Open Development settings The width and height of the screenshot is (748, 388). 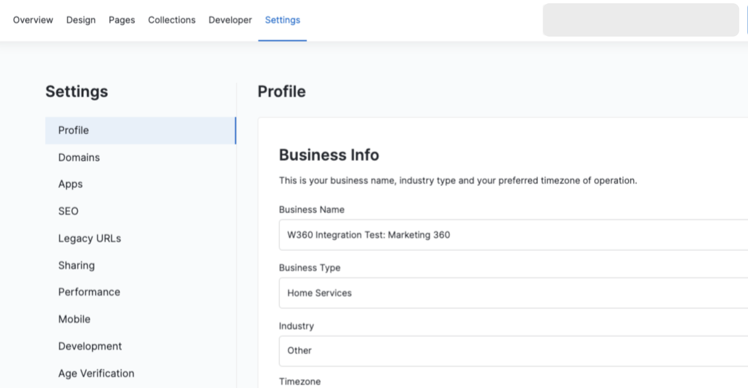[90, 346]
